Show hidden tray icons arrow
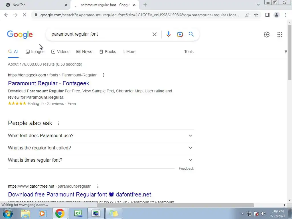Viewport: 292px width, 219px height. click(x=242, y=214)
